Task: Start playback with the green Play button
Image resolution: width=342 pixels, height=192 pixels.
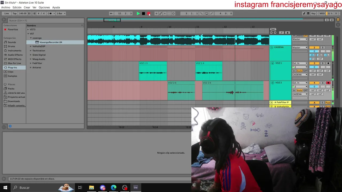Action: [x=138, y=14]
